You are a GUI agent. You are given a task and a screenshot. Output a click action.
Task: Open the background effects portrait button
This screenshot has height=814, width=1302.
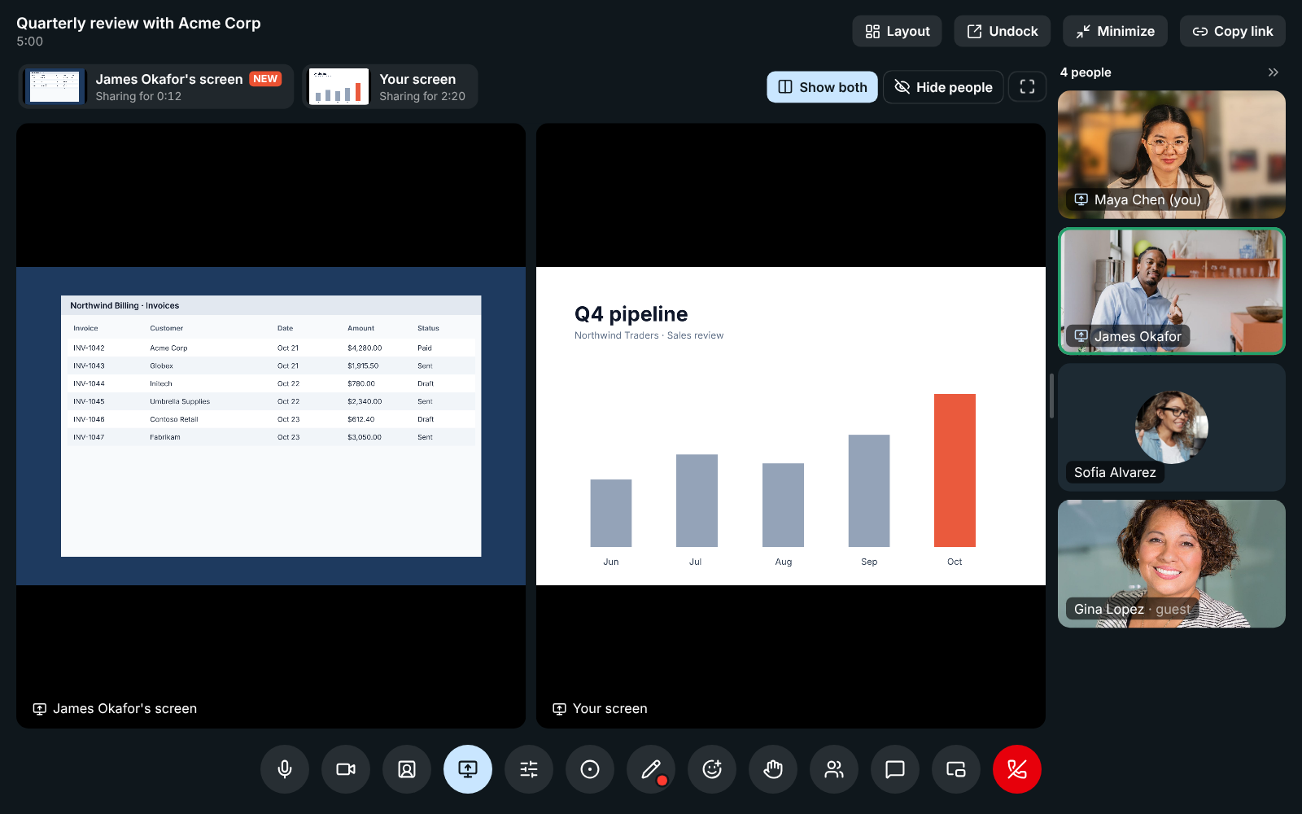point(407,769)
